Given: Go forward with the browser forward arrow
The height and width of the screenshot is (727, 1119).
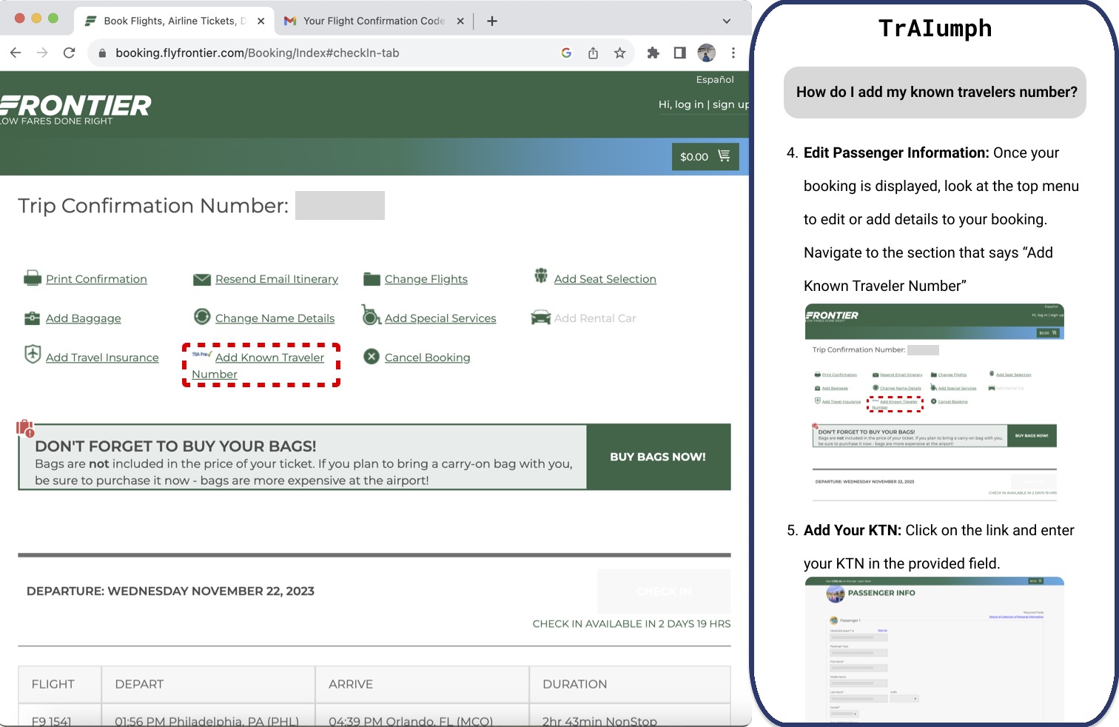Looking at the screenshot, I should click(42, 53).
